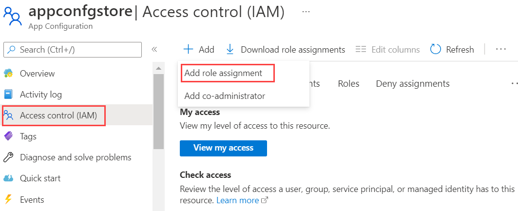The width and height of the screenshot is (518, 211).
Task: Click the Events lightning bolt icon
Action: tap(8, 200)
